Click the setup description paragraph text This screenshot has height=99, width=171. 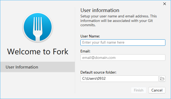(119, 21)
